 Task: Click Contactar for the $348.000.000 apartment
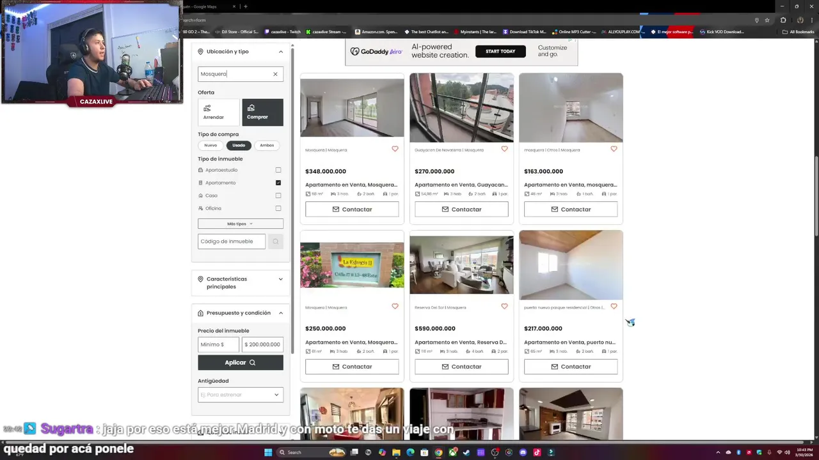pos(352,210)
